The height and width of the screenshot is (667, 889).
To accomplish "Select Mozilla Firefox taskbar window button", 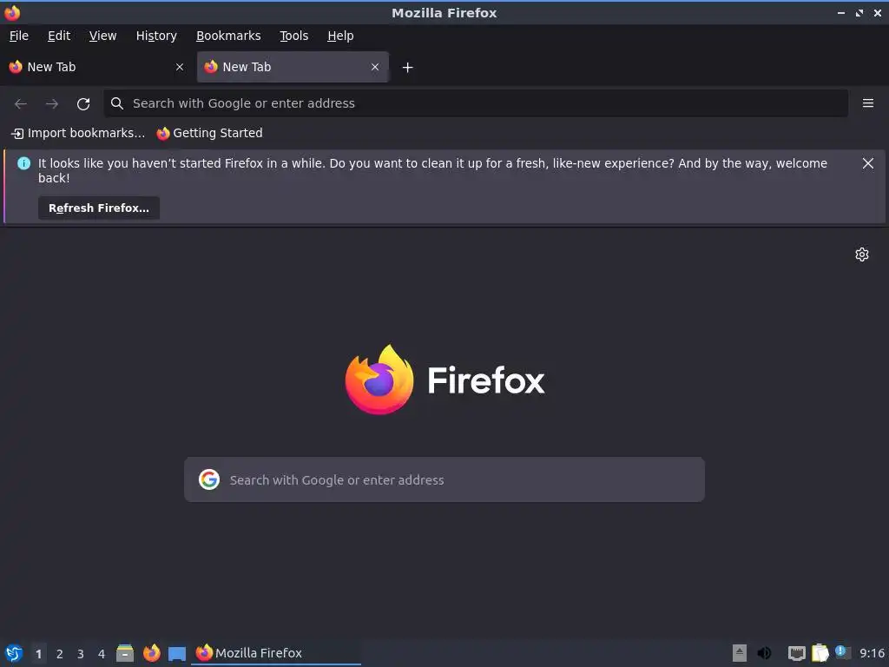I will pos(276,653).
